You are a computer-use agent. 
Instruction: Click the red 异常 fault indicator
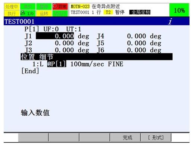pyautogui.click(x=60, y=6)
